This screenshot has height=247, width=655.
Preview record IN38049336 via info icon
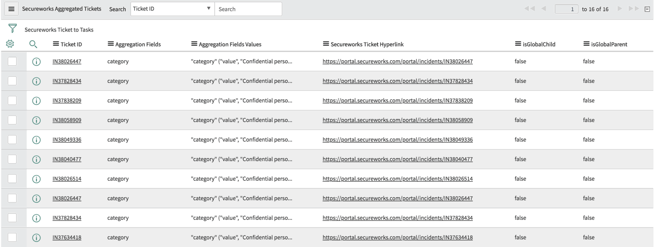click(x=36, y=140)
